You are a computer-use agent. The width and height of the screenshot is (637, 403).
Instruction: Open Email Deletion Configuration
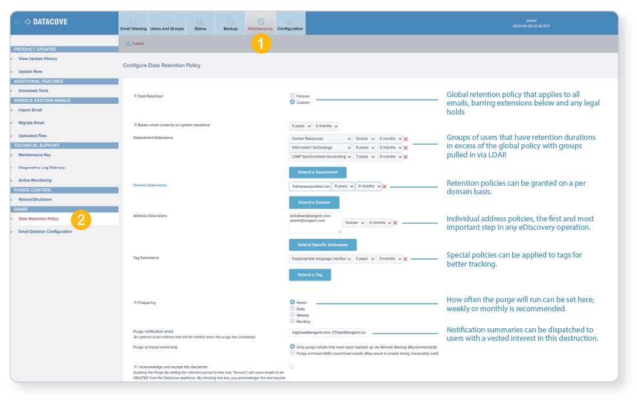(x=45, y=232)
